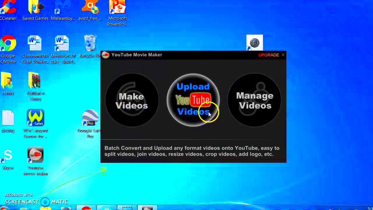
Task: Select the CCleaner desktop shortcut
Action: point(8,11)
